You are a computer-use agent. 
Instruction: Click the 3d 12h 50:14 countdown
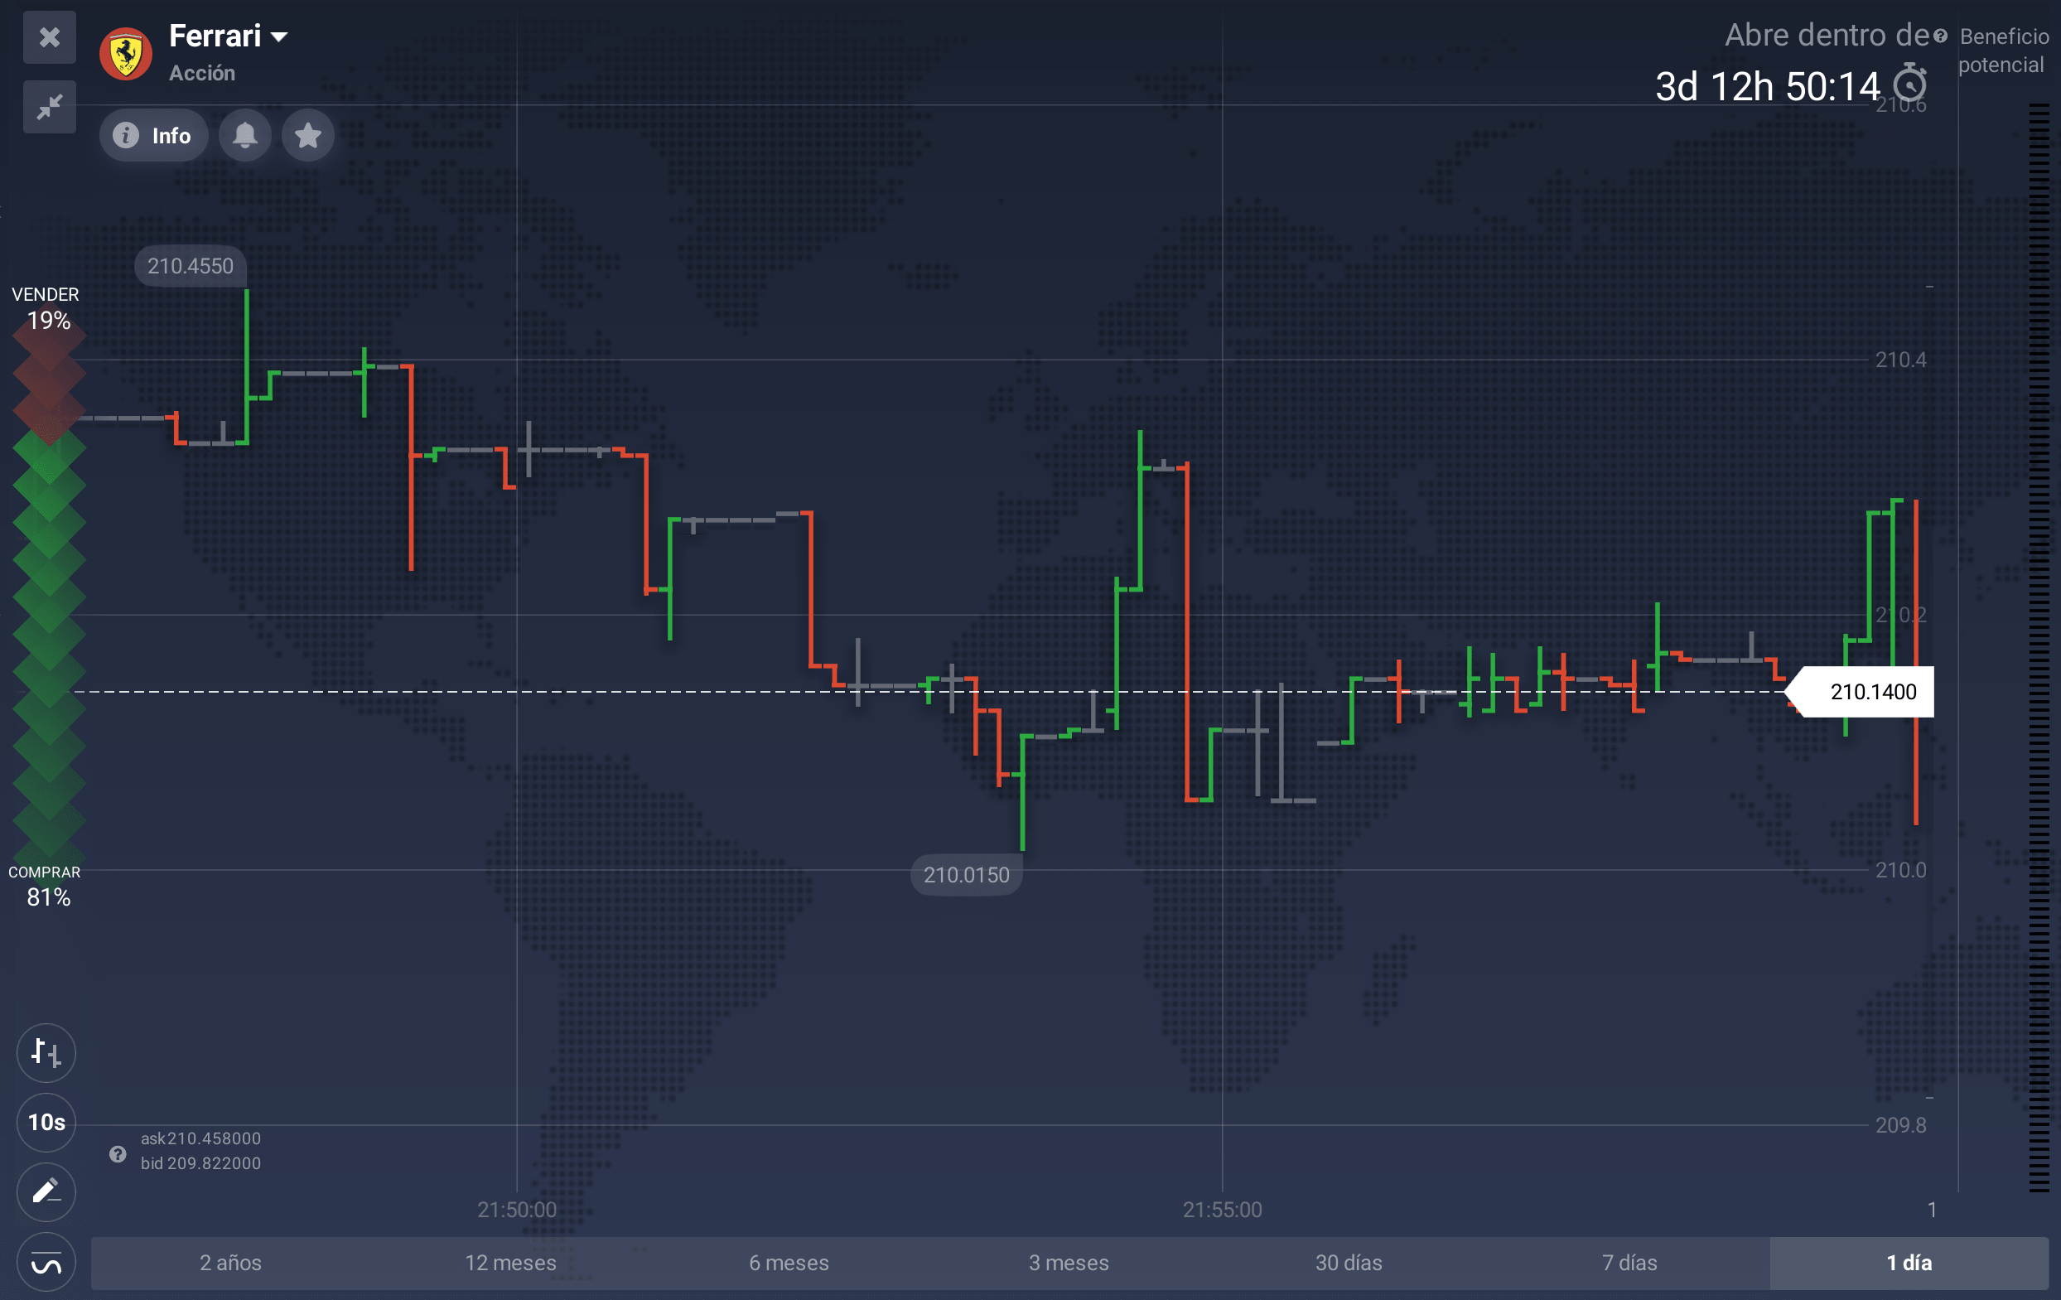point(1768,86)
